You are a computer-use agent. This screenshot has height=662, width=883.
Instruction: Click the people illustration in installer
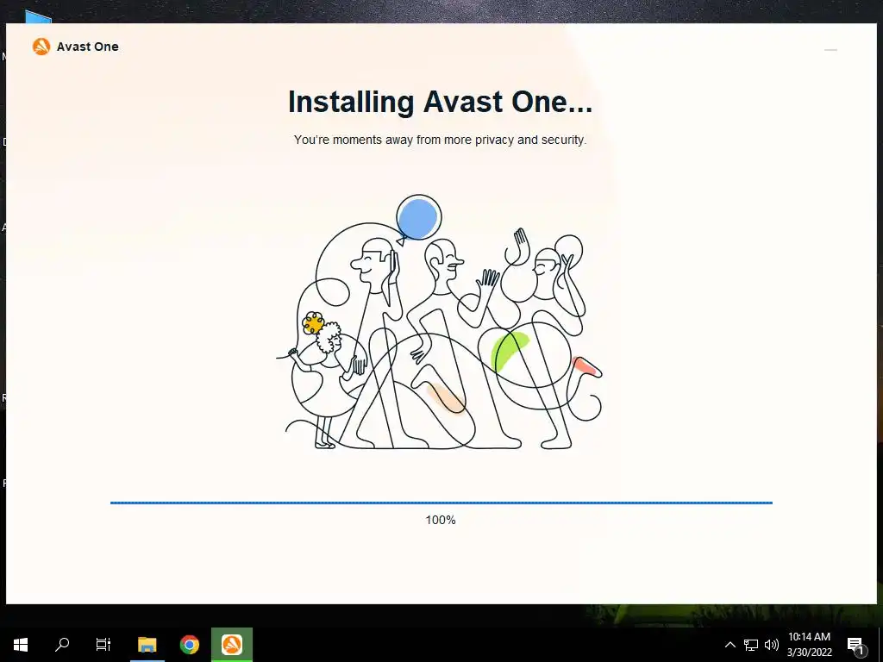439,322
